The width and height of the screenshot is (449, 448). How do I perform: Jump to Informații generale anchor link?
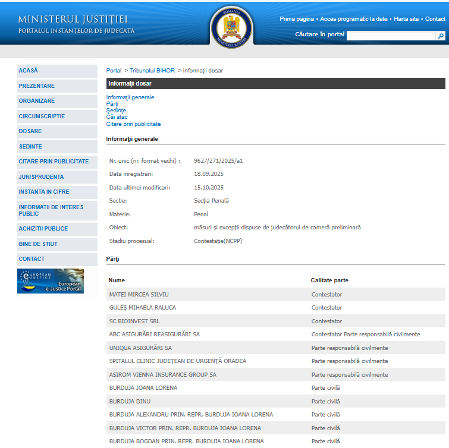point(130,97)
